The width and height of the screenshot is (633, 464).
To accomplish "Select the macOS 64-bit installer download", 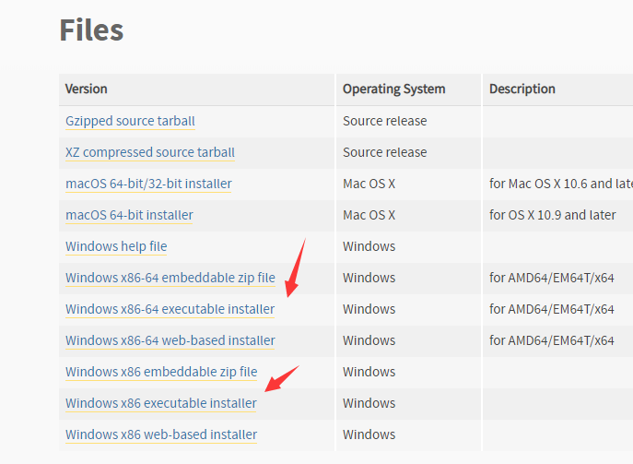I will coord(129,215).
